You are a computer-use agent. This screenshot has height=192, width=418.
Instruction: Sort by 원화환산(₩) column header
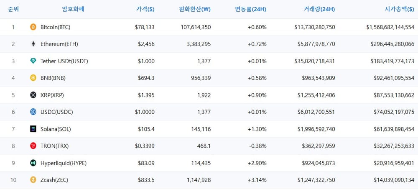coord(195,9)
